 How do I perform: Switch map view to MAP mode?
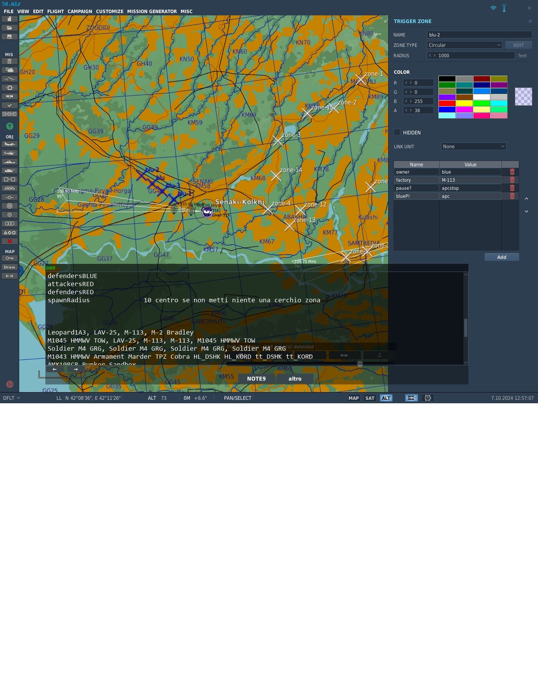354,398
